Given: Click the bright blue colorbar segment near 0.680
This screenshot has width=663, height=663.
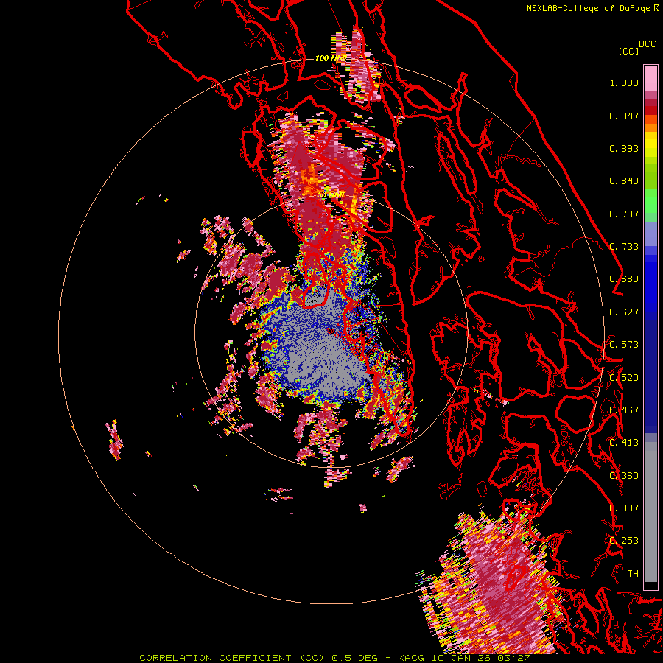Looking at the screenshot, I should pos(650,284).
